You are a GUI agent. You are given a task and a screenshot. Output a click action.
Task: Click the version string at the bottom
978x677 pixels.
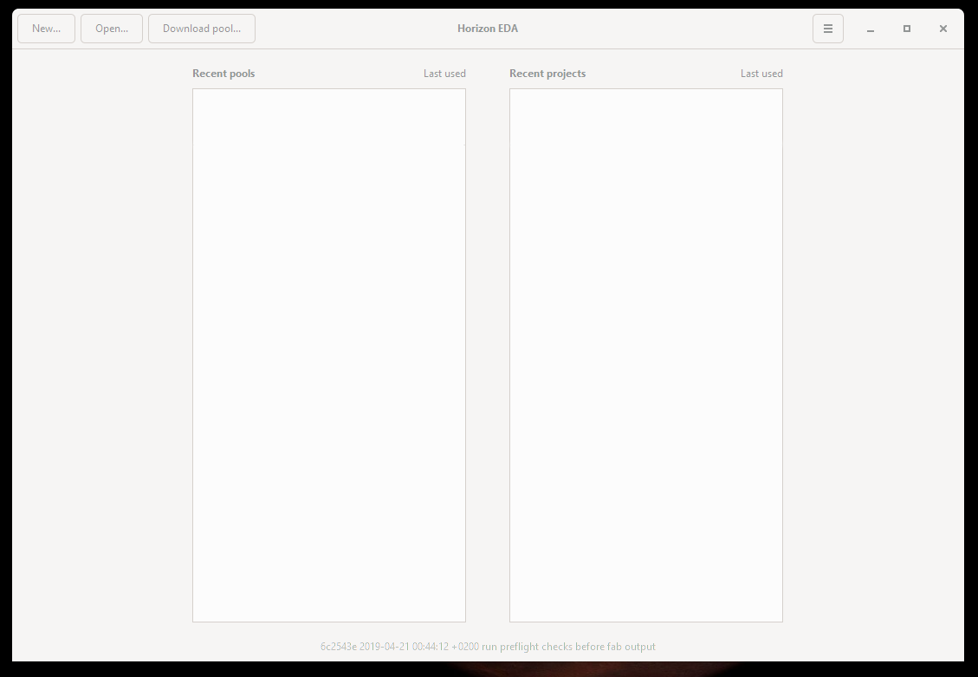[488, 647]
